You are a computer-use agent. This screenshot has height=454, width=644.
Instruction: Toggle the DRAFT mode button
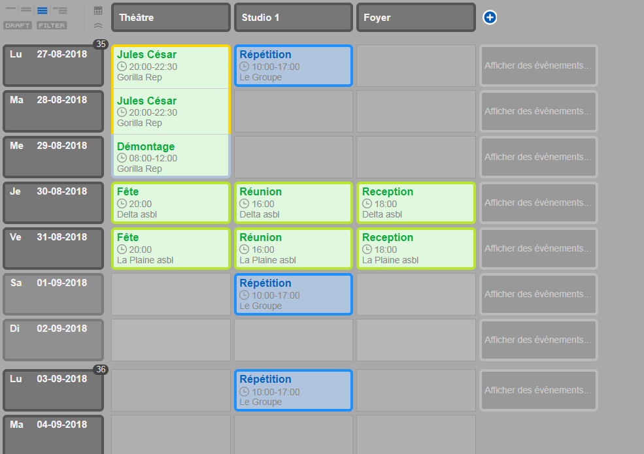tap(17, 25)
